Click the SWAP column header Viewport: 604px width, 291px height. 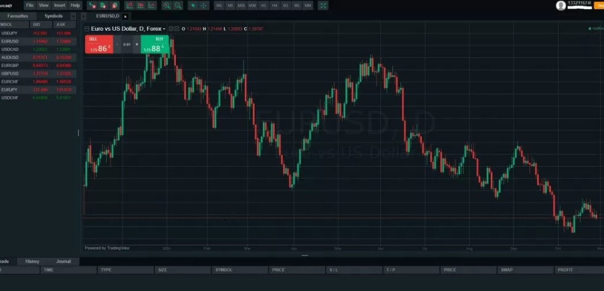pos(525,270)
